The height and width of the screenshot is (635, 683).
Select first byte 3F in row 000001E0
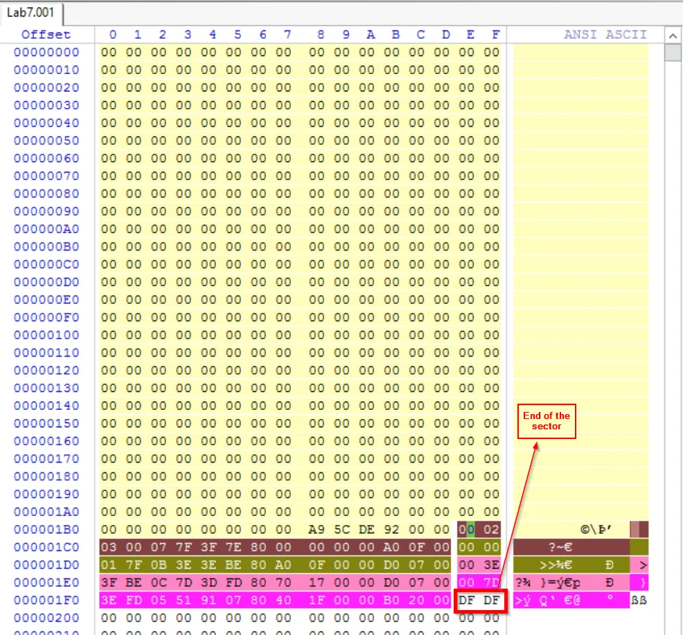pos(109,583)
